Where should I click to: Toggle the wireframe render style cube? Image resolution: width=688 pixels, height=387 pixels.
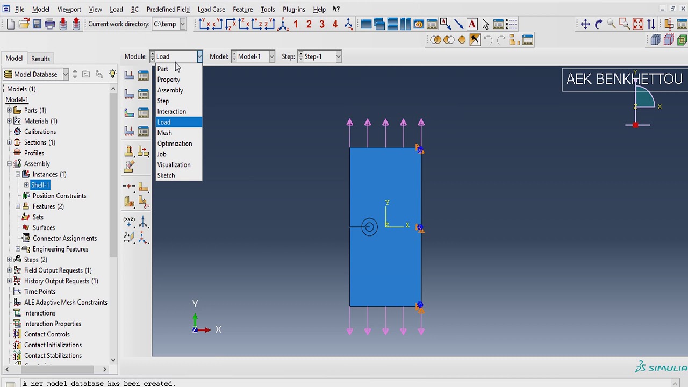656,40
